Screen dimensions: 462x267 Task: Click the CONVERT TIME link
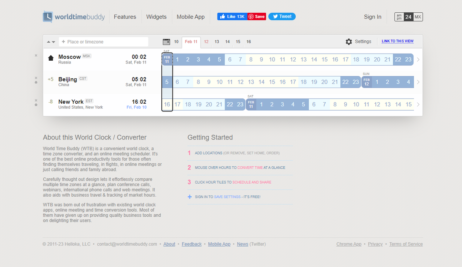250,167
